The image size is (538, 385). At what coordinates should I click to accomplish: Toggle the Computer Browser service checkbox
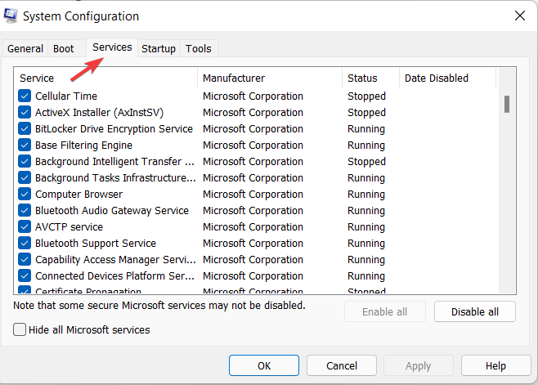pyautogui.click(x=25, y=195)
